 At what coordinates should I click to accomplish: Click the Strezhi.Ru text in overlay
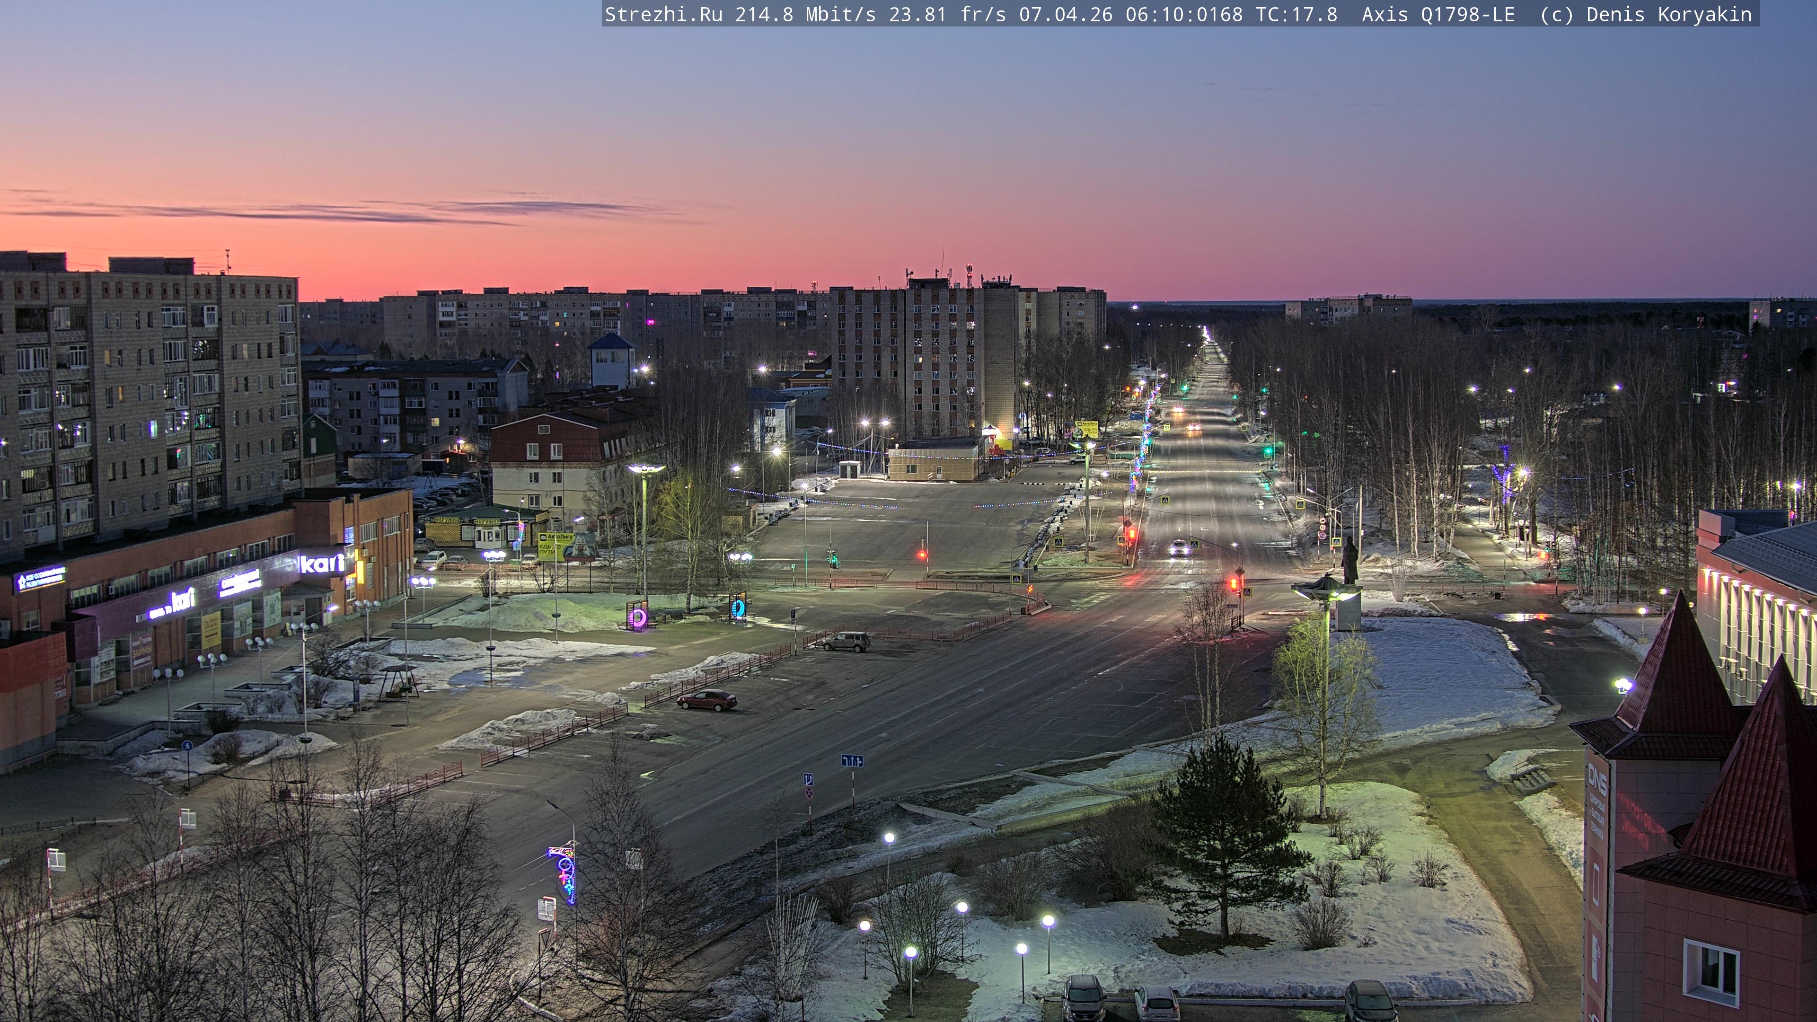[x=663, y=14]
